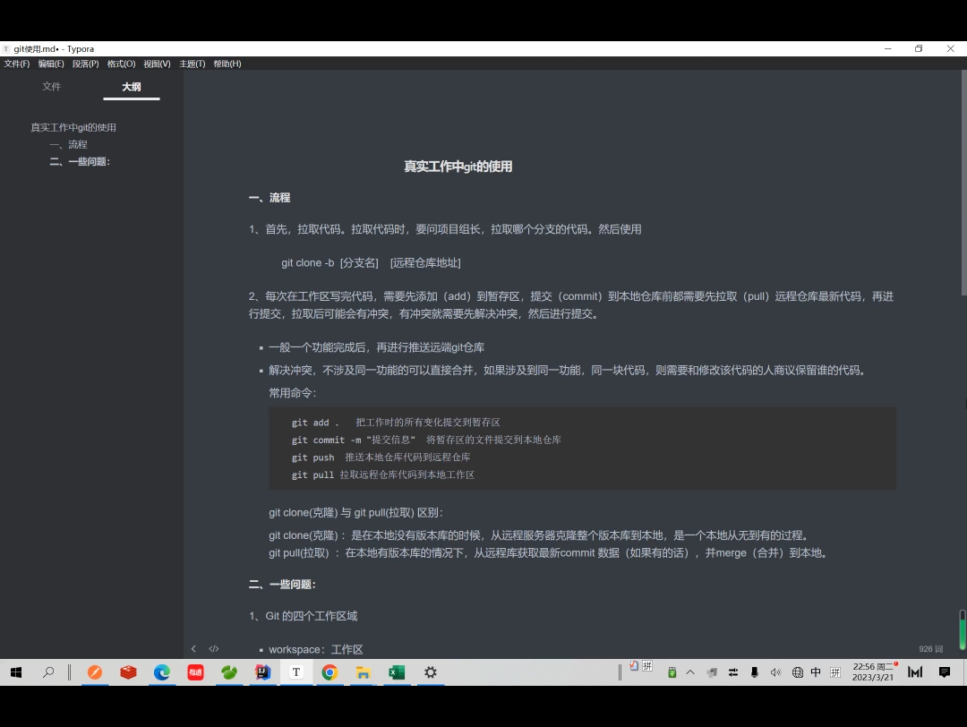Click the list item workspace: 工作区
This screenshot has height=727, width=967.
click(x=316, y=649)
